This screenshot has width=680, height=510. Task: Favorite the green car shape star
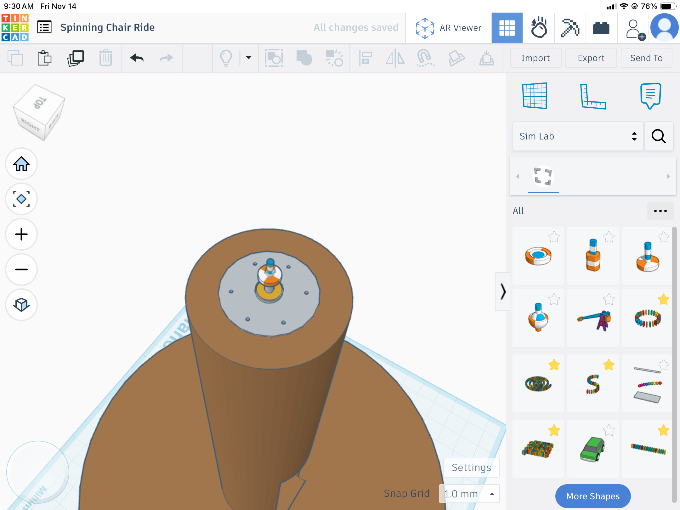609,430
